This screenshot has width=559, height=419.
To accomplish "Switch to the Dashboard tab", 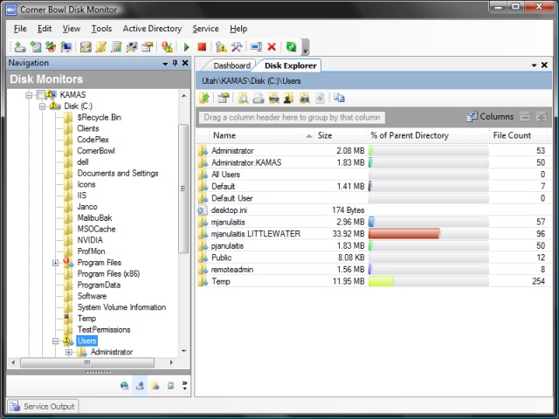I will point(231,65).
